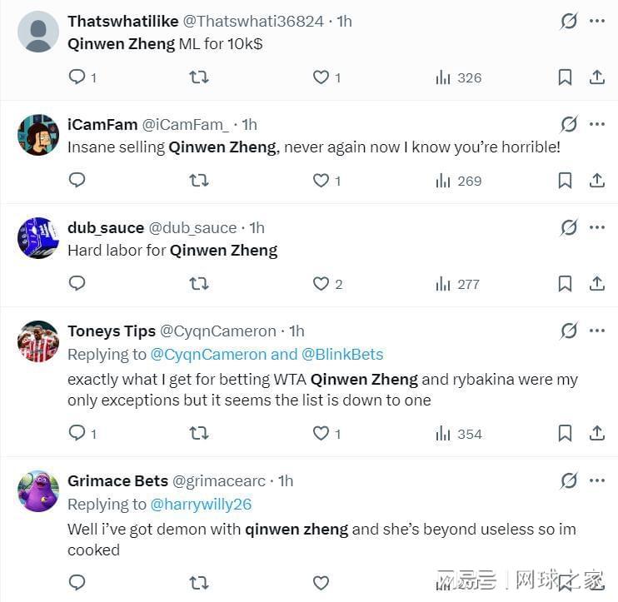Screen dimensions: 618x602
Task: Open @harrywilly26 mention link
Action: click(x=201, y=505)
